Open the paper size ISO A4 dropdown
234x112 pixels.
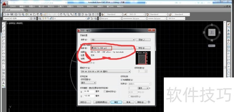click(x=106, y=71)
